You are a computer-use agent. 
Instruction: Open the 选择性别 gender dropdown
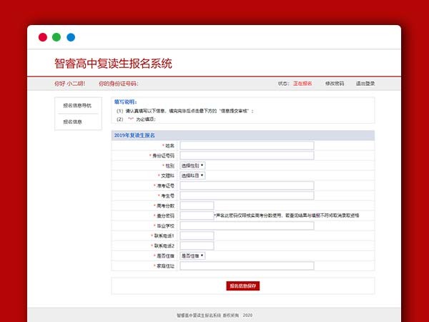(192, 165)
